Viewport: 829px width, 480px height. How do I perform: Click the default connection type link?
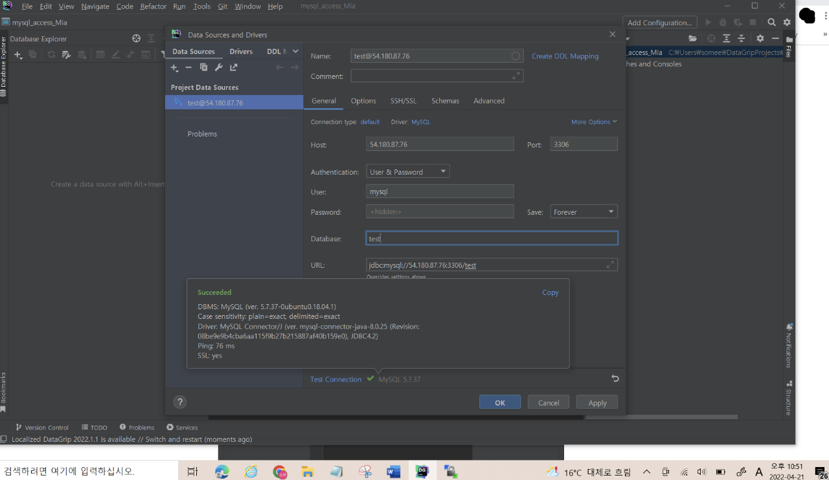click(370, 122)
